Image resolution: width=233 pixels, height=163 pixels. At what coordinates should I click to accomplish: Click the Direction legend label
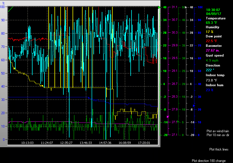click(x=213, y=65)
